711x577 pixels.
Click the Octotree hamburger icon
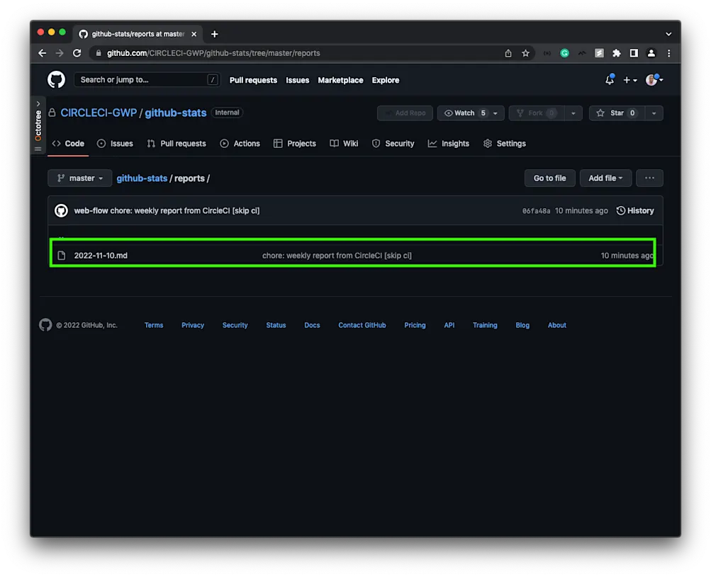click(38, 149)
